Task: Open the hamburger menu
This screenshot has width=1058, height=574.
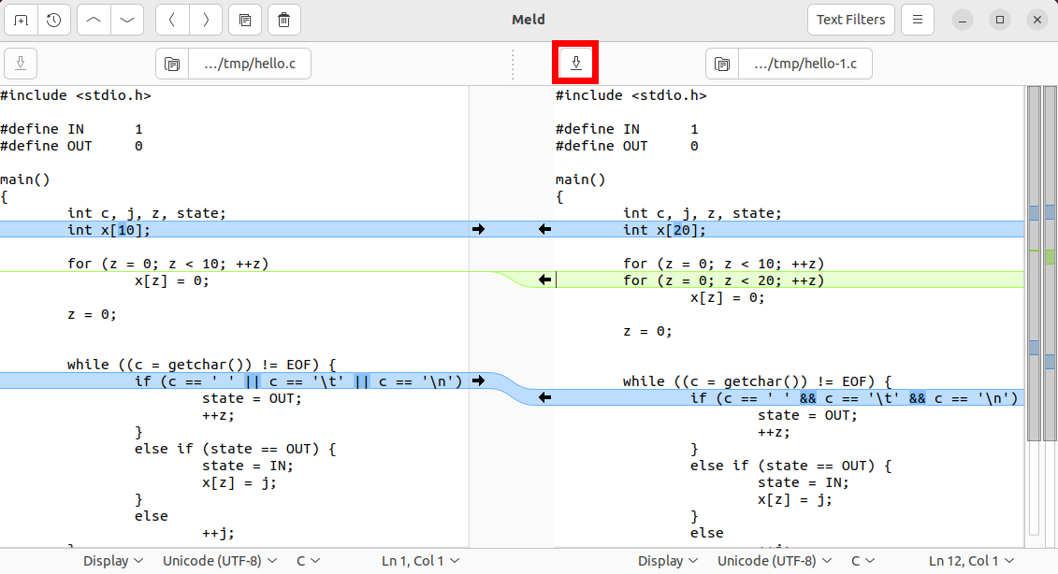Action: (918, 19)
